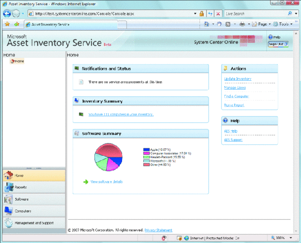Click the browser Back button
Screen dimensions: 301x243
[7, 14]
